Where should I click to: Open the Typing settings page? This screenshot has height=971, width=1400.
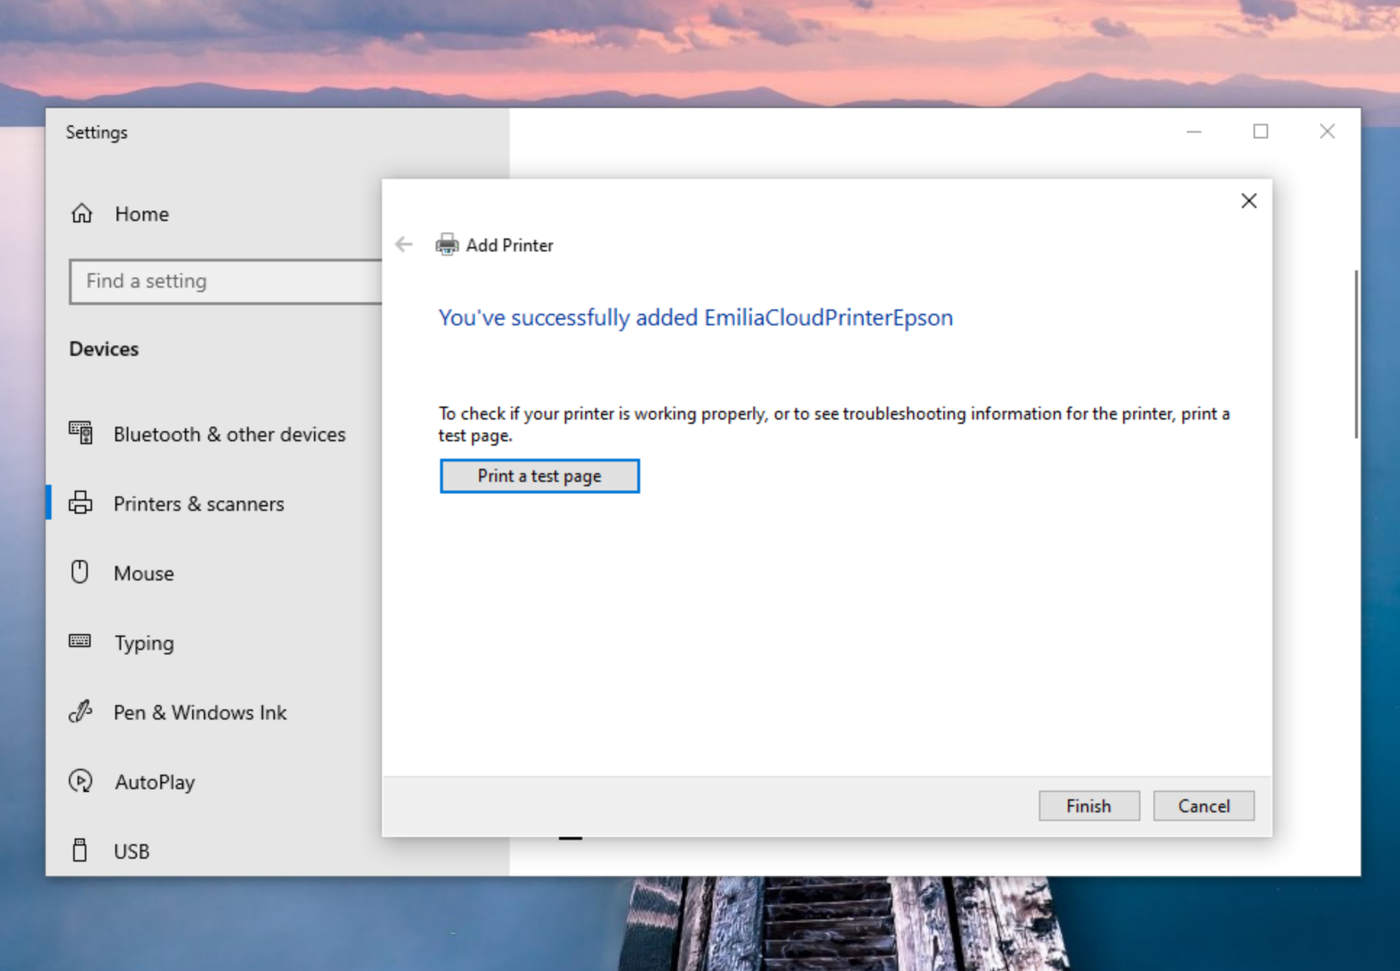(x=144, y=643)
